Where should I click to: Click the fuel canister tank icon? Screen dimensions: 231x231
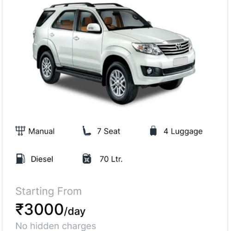(x=87, y=158)
